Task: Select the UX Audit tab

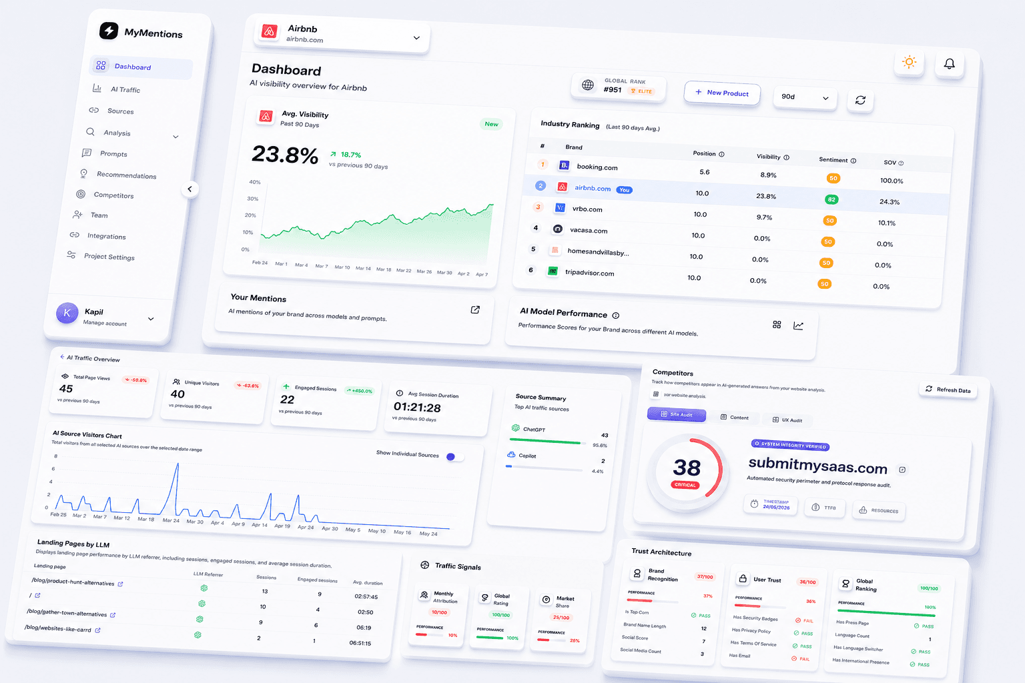Action: pos(787,420)
